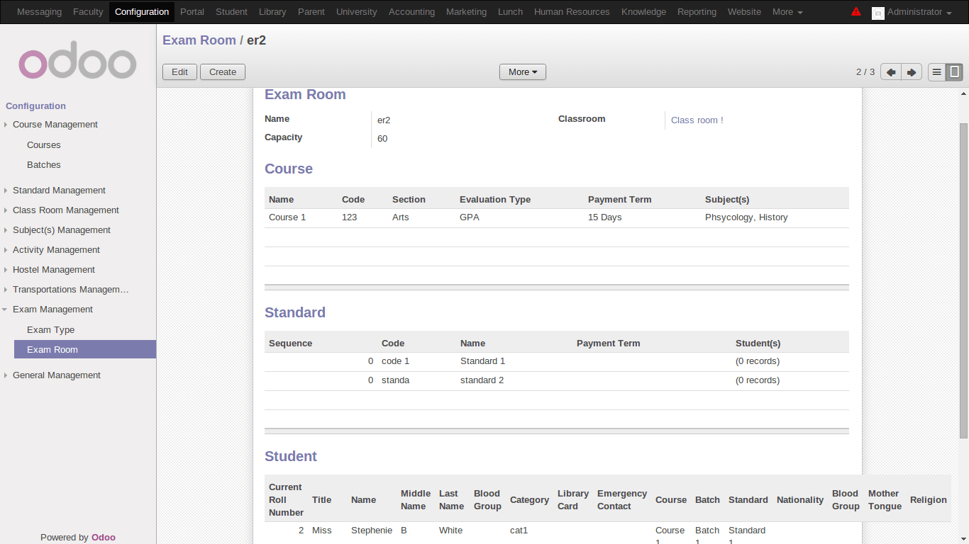The image size is (969, 544).
Task: Expand Course Management section arrow
Action: [x=6, y=125]
